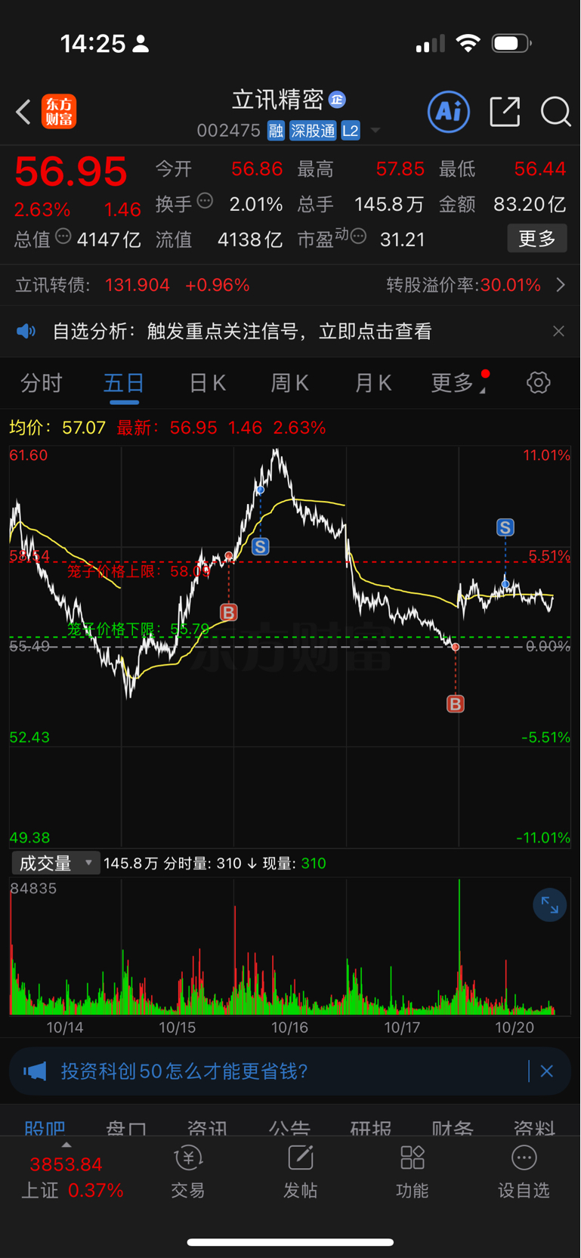This screenshot has height=1258, width=581.
Task: Select the 五日 chart tab
Action: (124, 383)
